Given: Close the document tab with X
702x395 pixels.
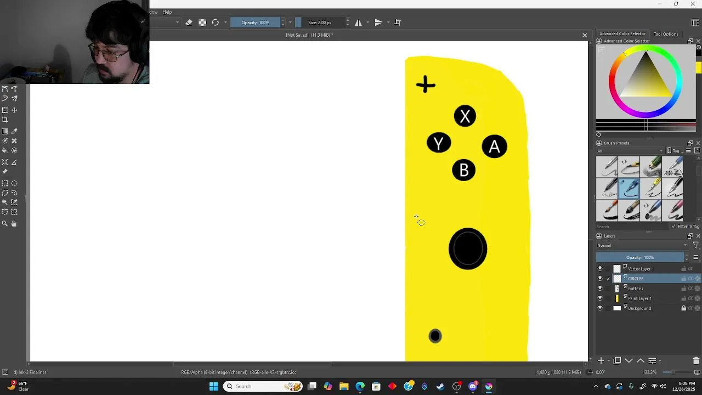Looking at the screenshot, I should pos(585,35).
